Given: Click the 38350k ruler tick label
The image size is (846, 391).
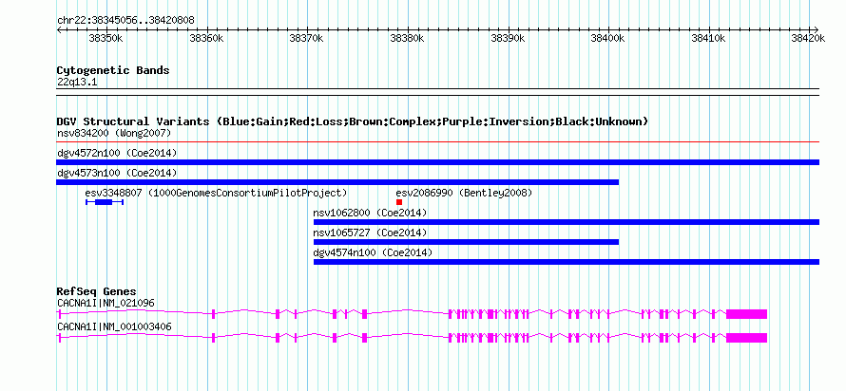Looking at the screenshot, I should coord(106,38).
